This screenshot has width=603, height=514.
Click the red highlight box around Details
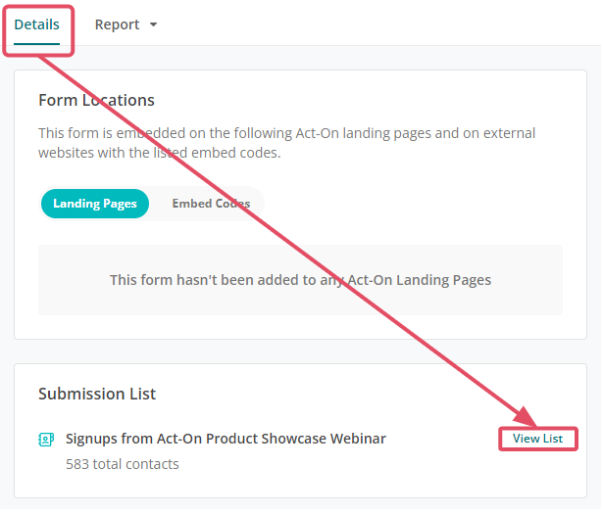click(38, 30)
